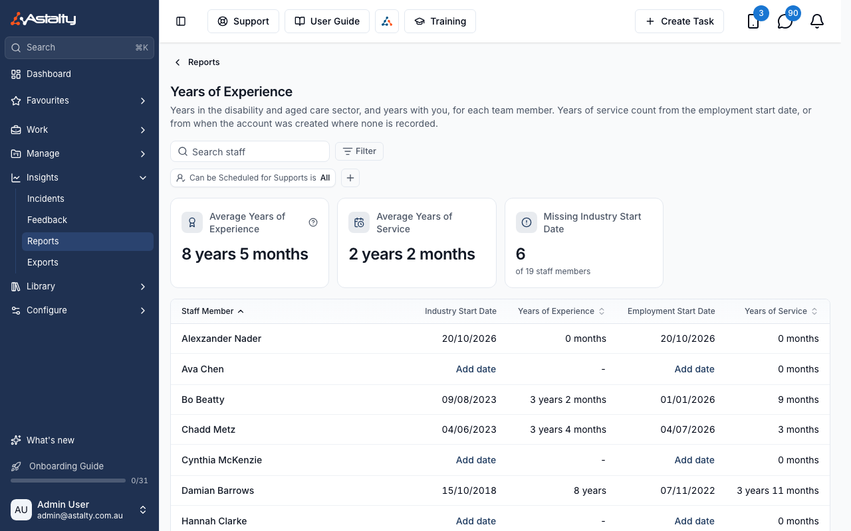Expand the Library menu
The height and width of the screenshot is (531, 851).
[x=80, y=287]
